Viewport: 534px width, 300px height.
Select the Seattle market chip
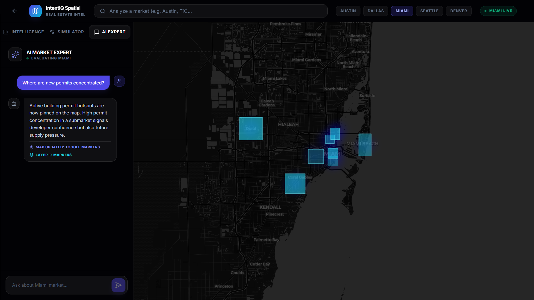429,11
